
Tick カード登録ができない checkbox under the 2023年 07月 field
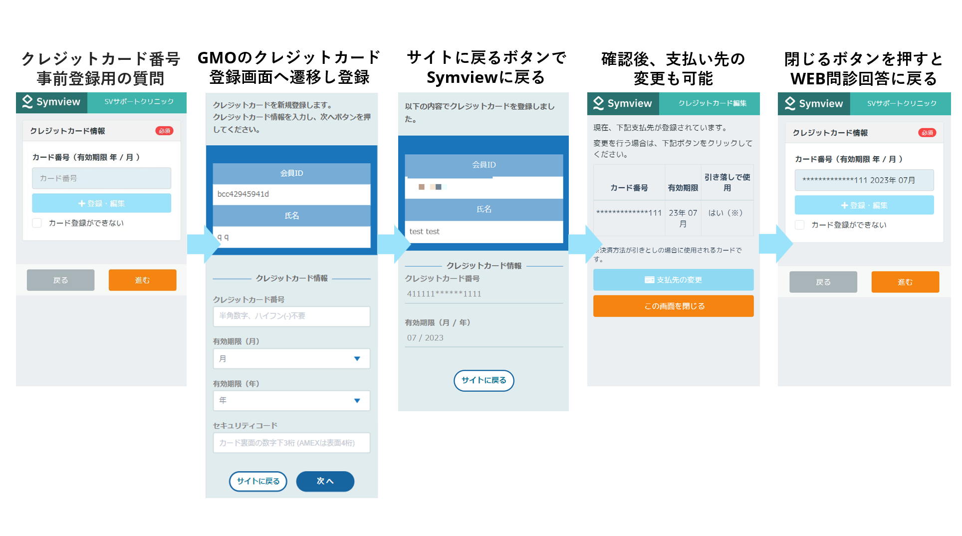(x=799, y=225)
